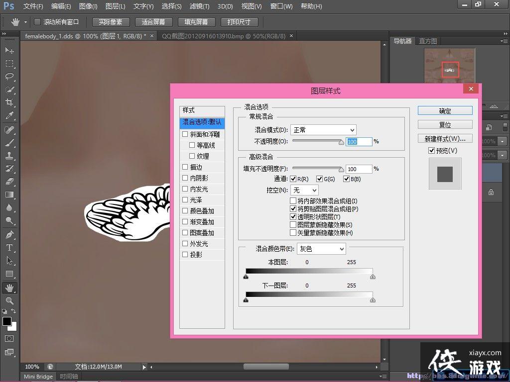Select the Lasso tool
Image resolution: width=510 pixels, height=382 pixels.
[x=9, y=77]
